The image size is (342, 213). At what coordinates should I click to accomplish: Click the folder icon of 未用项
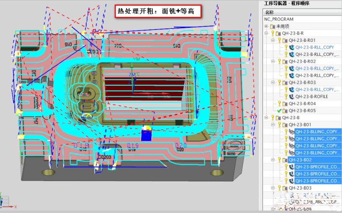(273, 26)
